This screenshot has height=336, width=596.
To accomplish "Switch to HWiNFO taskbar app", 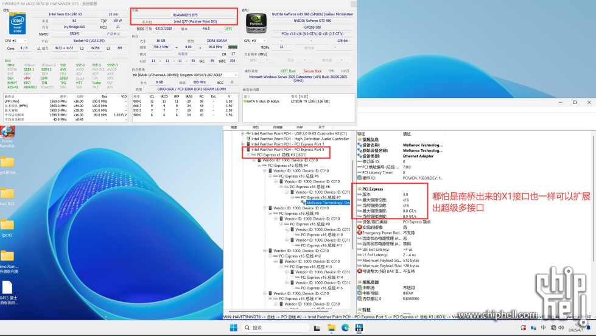I will (359, 327).
